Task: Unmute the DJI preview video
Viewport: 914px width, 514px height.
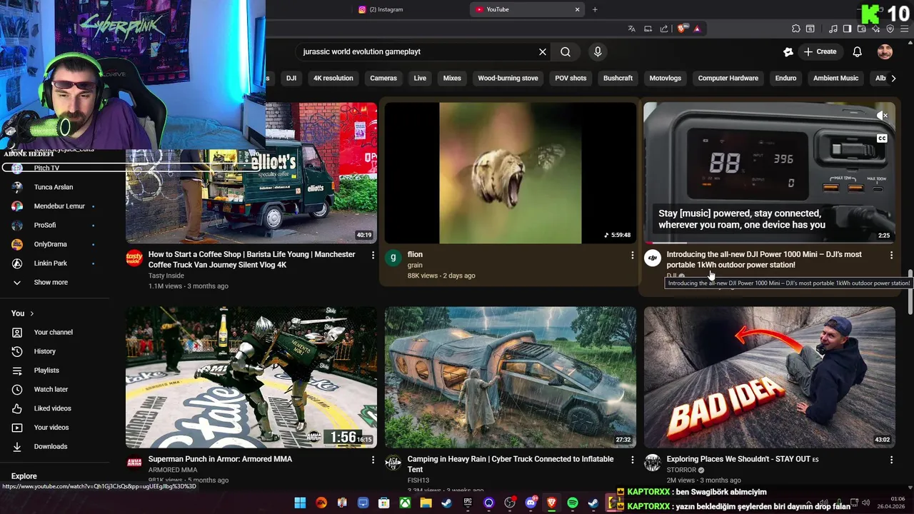Action: pos(883,115)
